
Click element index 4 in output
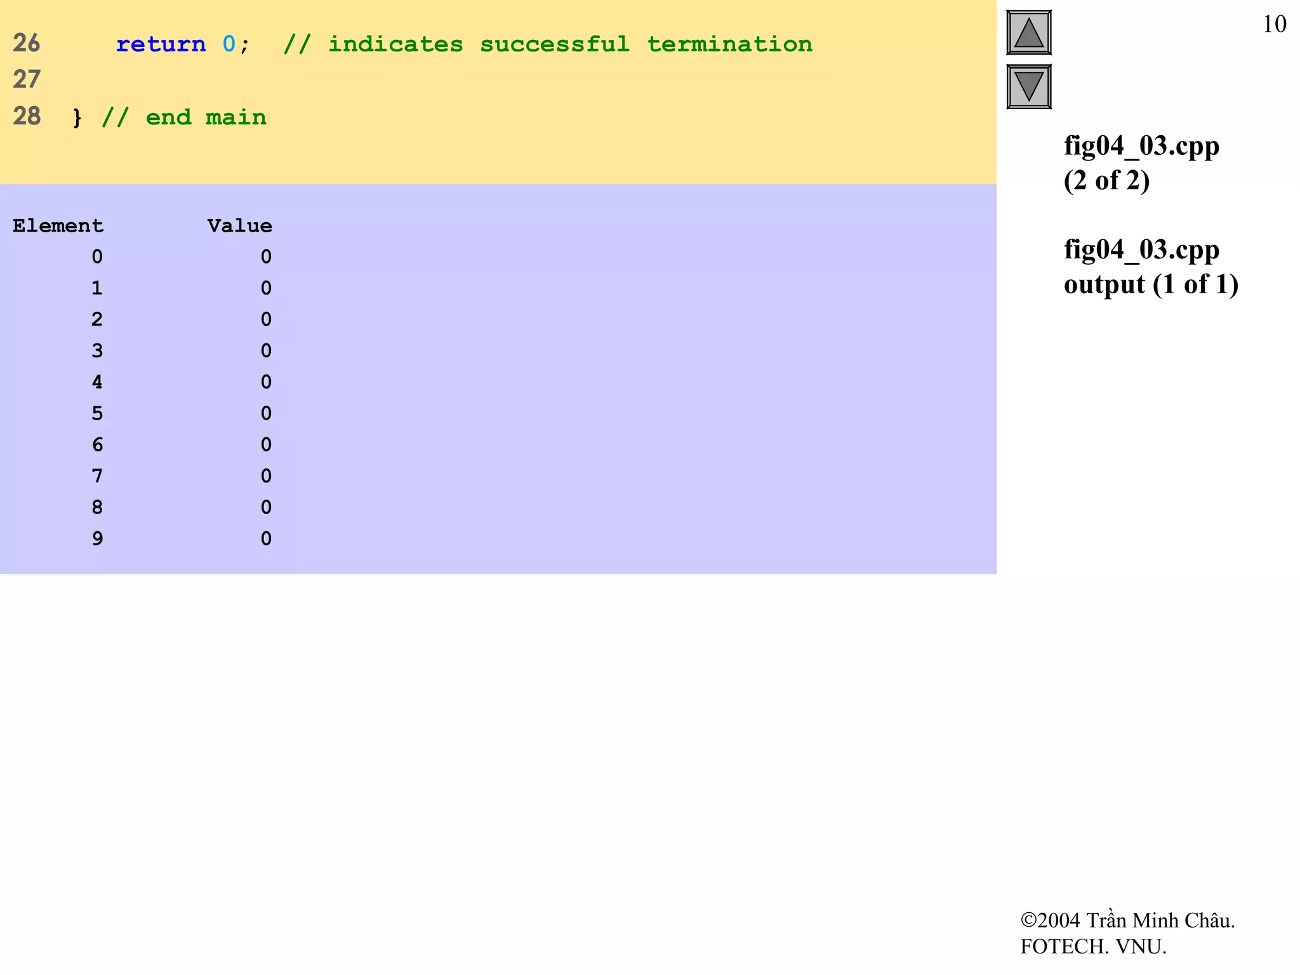coord(97,382)
